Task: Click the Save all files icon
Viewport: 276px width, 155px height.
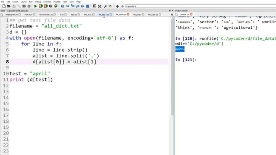Action: point(19,6)
